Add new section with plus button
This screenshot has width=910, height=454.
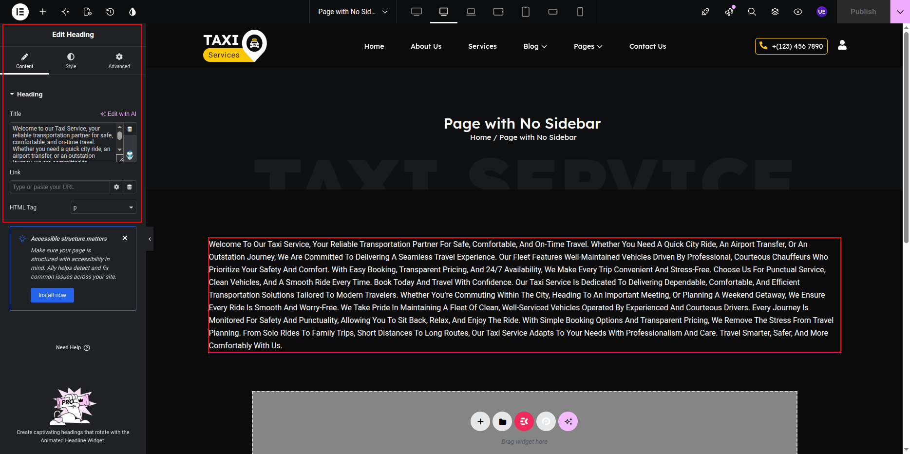[x=480, y=421]
